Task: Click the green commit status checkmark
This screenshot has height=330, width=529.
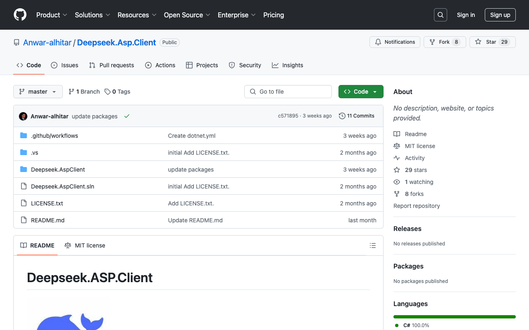Action: [x=127, y=116]
